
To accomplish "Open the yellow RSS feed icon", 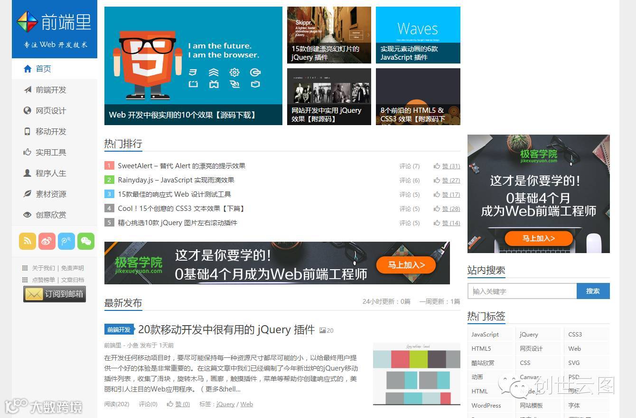I will [28, 241].
